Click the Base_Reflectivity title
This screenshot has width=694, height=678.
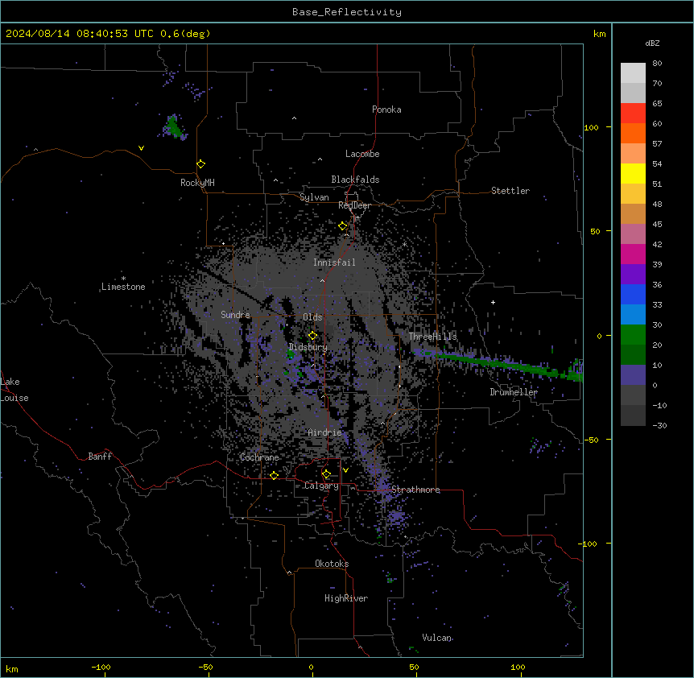(x=347, y=12)
